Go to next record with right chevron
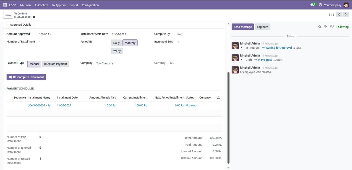The width and height of the screenshot is (352, 170). tap(346, 15)
